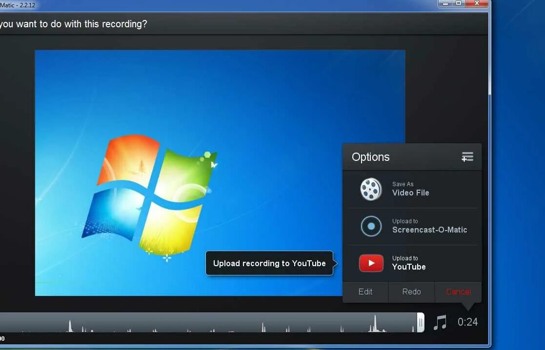The width and height of the screenshot is (545, 350).
Task: Choose Save As Video File
Action: click(412, 189)
